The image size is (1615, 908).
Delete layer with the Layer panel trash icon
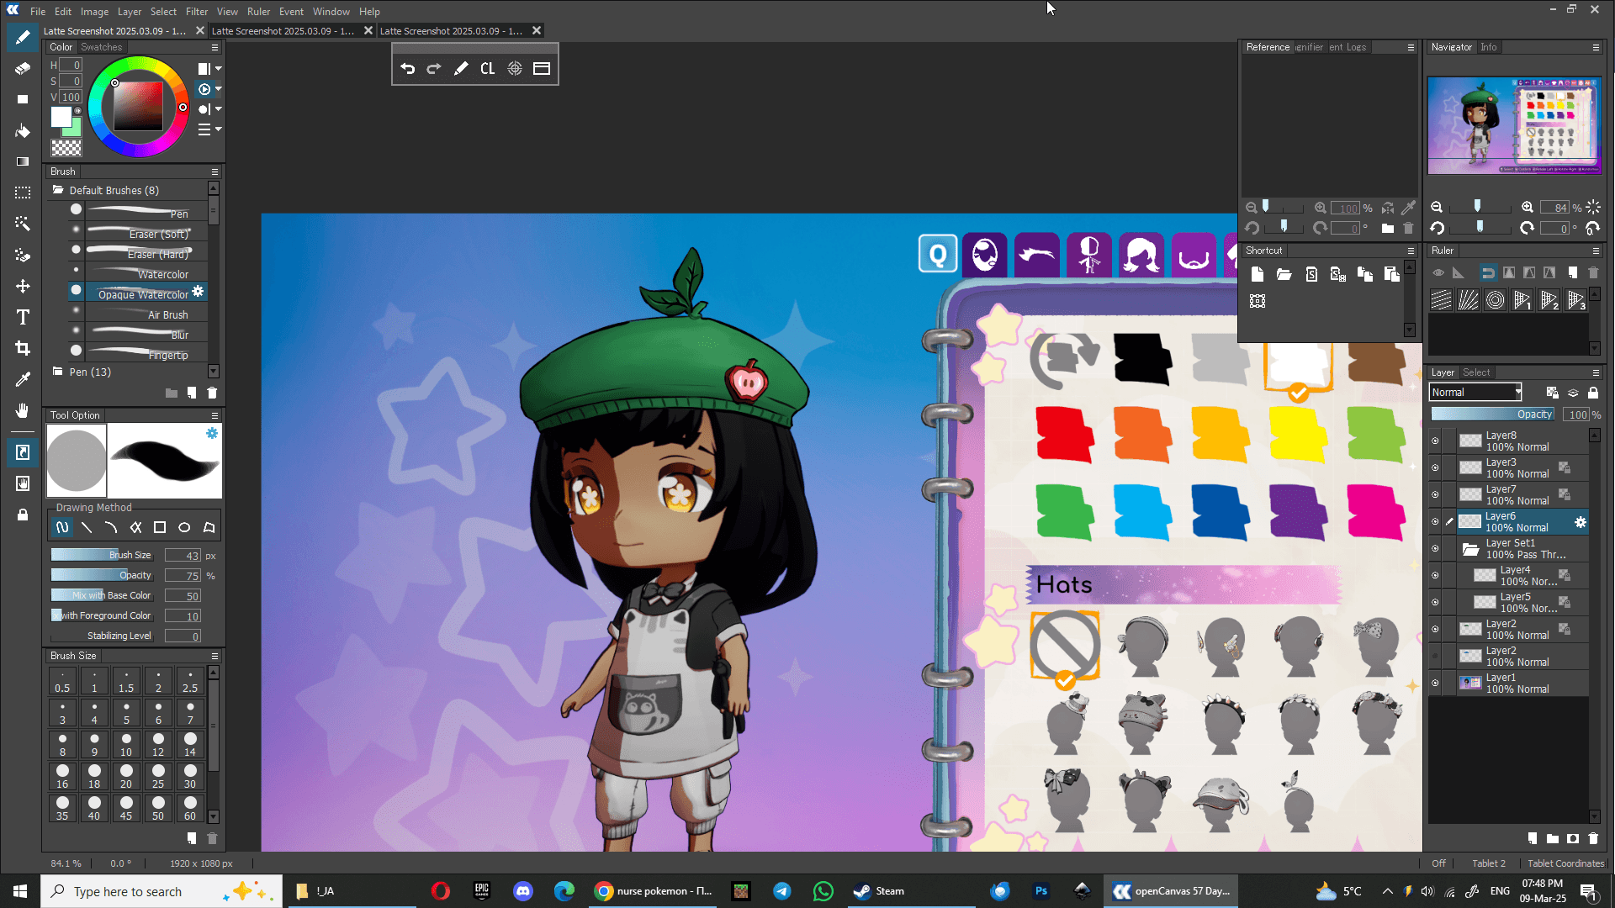(1593, 838)
